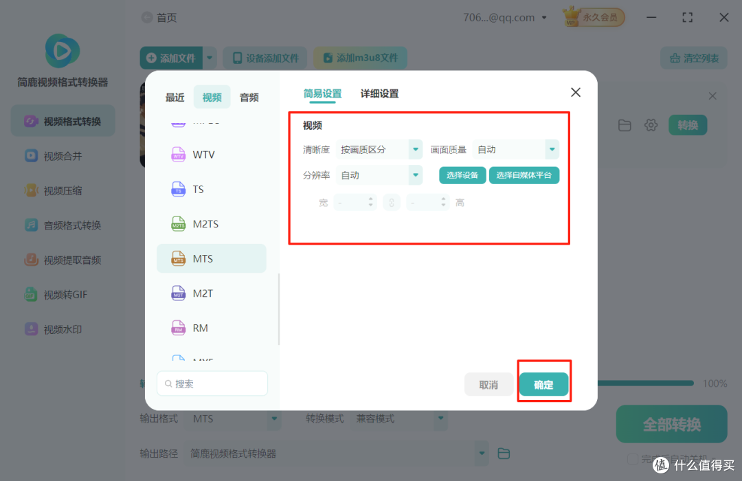The width and height of the screenshot is (742, 481).
Task: Select the MTS format
Action: coord(212,258)
